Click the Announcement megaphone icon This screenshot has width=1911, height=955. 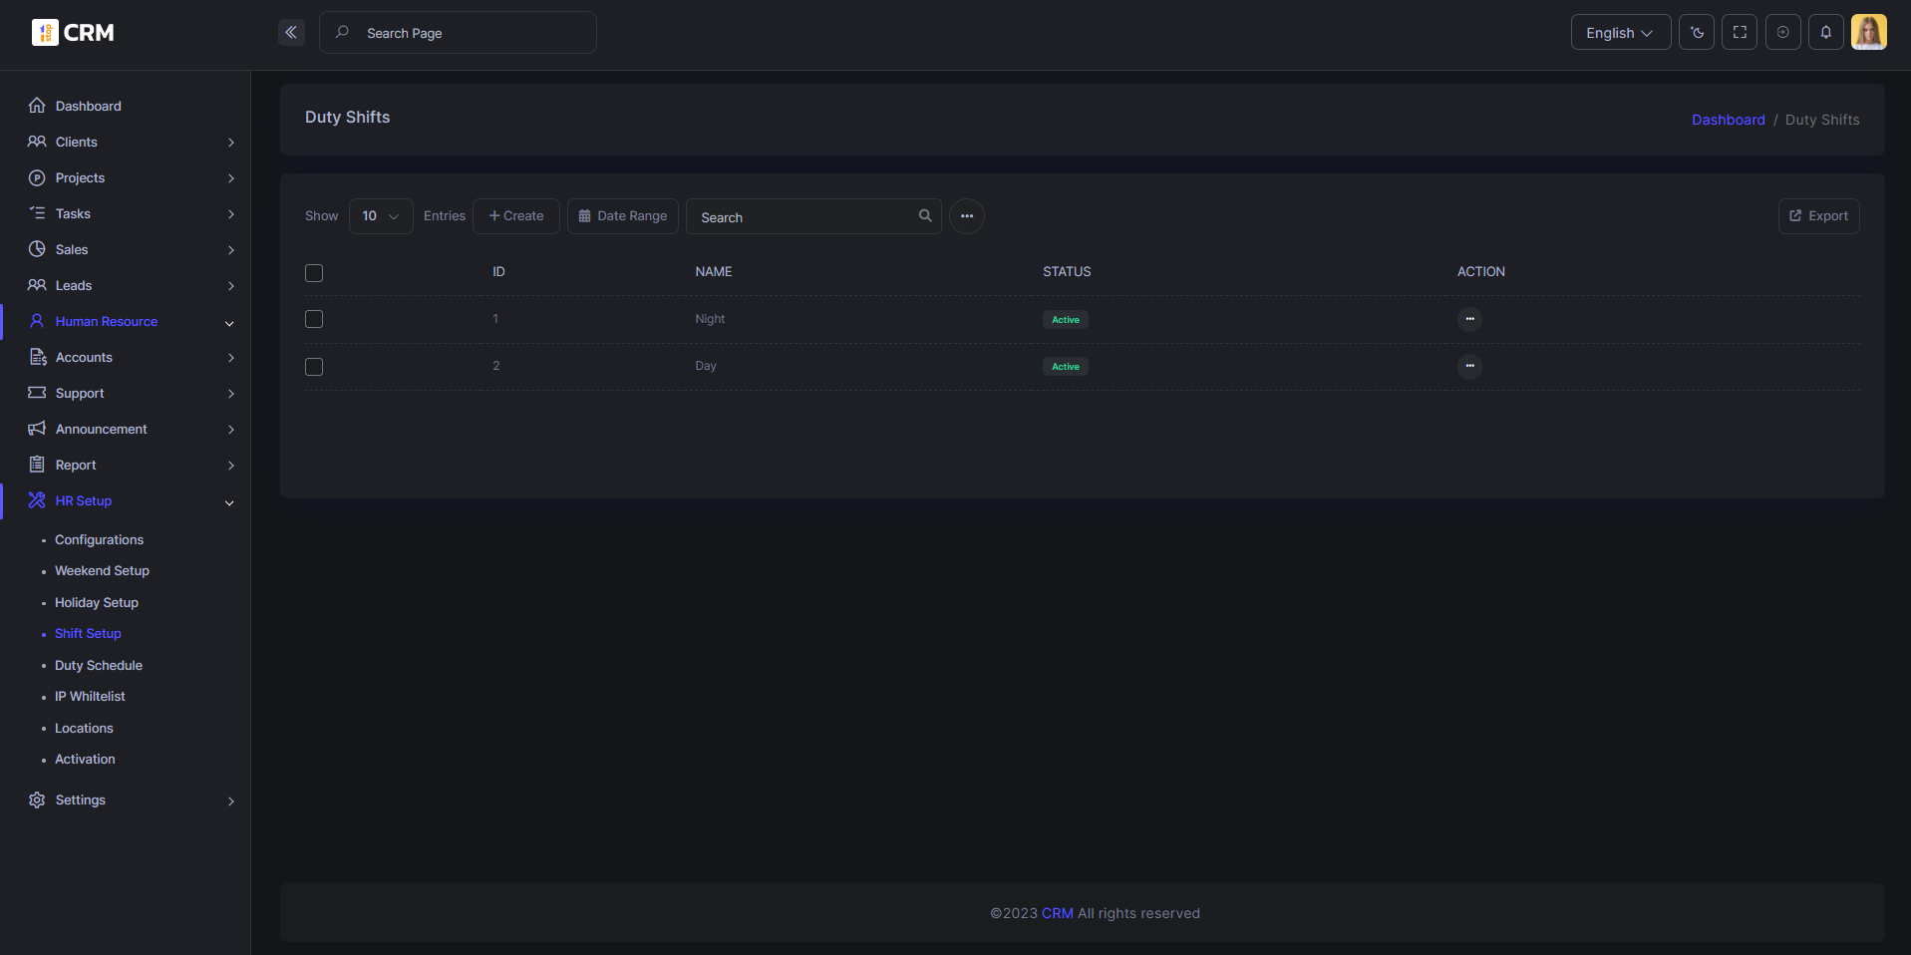coord(37,429)
